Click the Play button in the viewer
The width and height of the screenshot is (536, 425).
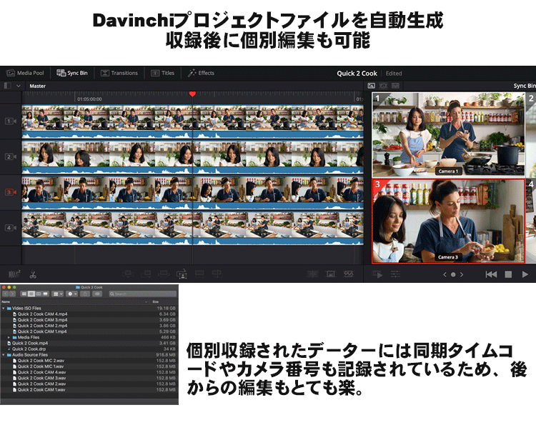coord(525,274)
